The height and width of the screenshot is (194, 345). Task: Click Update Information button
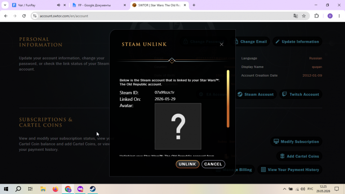pos(297,41)
